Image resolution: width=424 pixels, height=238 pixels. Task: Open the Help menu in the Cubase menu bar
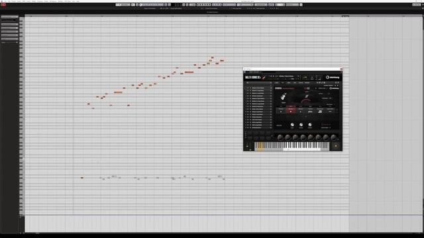pyautogui.click(x=78, y=1)
